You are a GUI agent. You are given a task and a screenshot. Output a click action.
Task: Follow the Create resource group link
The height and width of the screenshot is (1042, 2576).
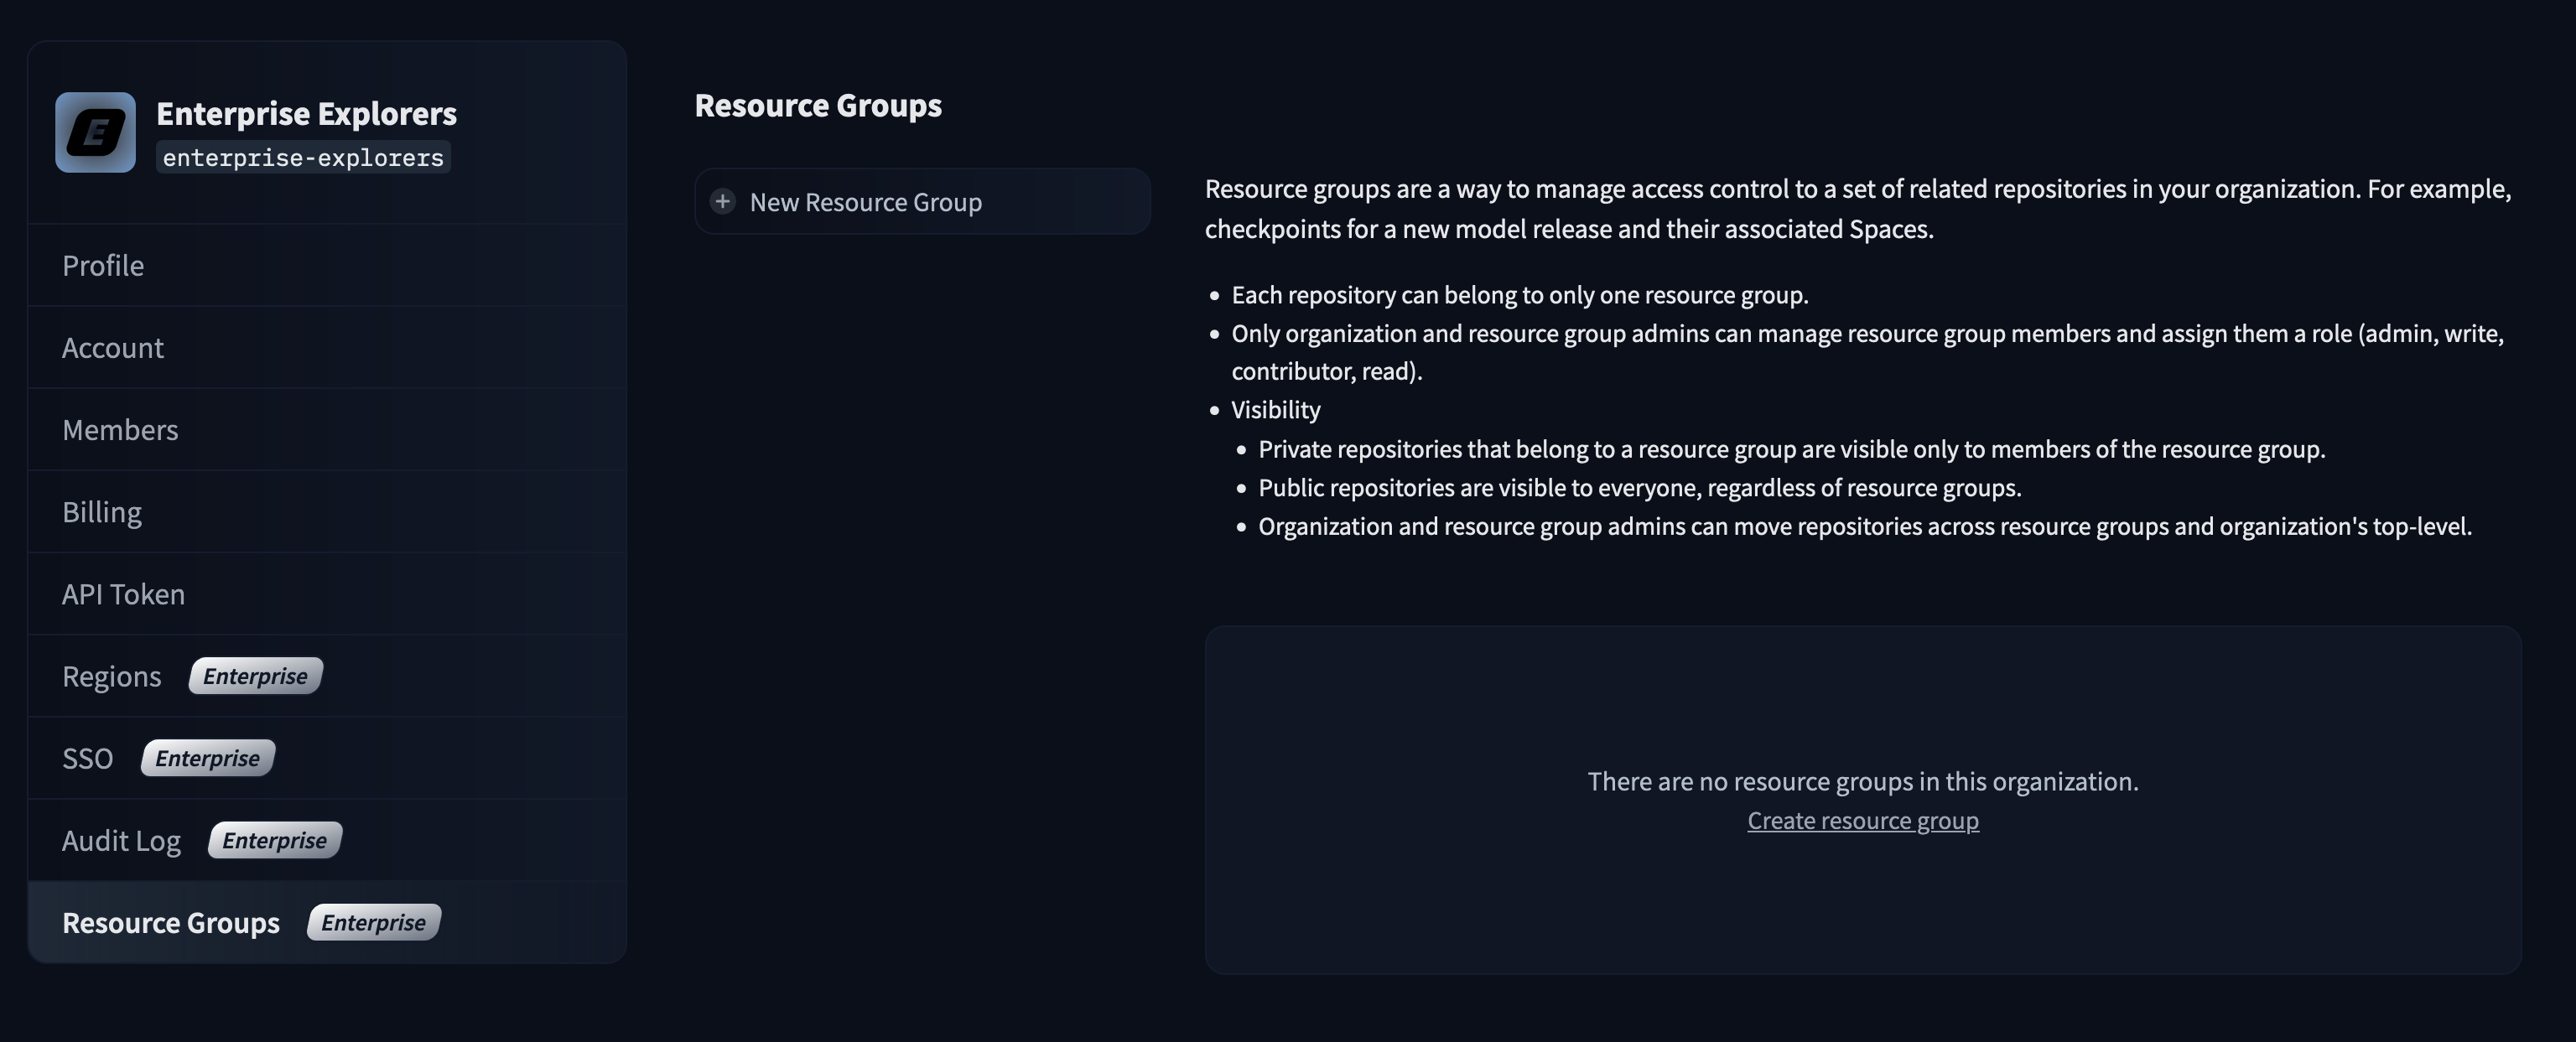(1862, 820)
